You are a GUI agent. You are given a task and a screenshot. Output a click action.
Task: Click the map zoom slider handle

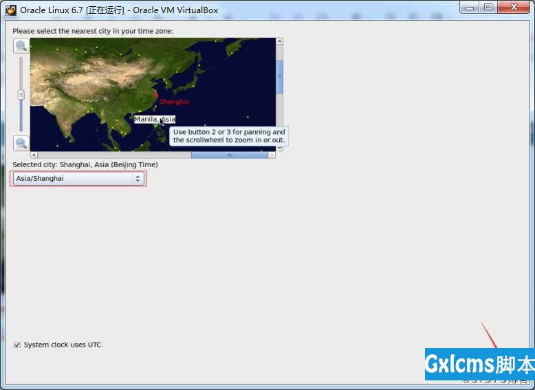(x=21, y=94)
